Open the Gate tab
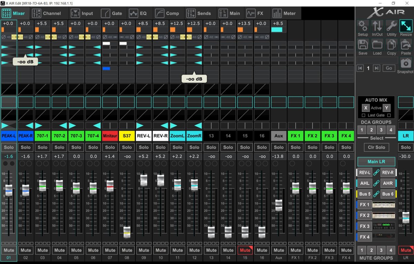 coord(112,13)
